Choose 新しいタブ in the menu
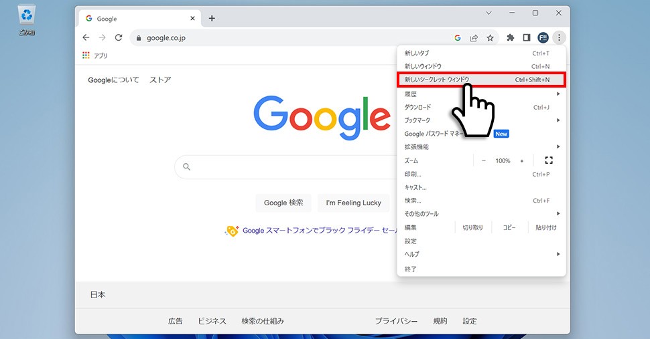Viewport: 650px width, 339px height. pyautogui.click(x=481, y=53)
